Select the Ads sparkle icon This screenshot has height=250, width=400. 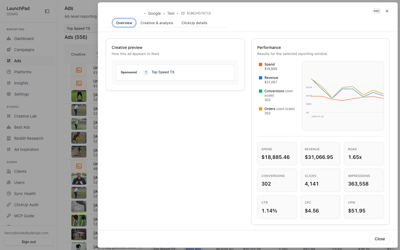[x=9, y=61]
